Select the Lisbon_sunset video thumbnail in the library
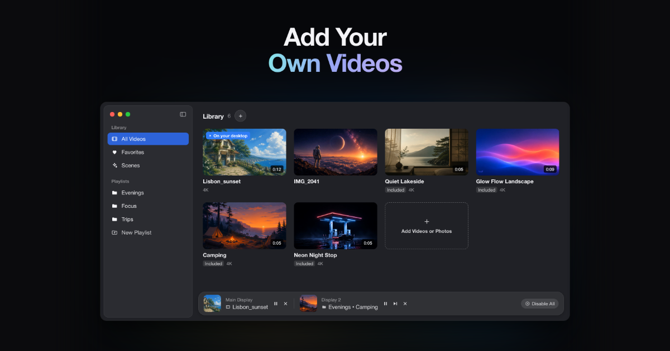Image resolution: width=670 pixels, height=351 pixels. (245, 152)
